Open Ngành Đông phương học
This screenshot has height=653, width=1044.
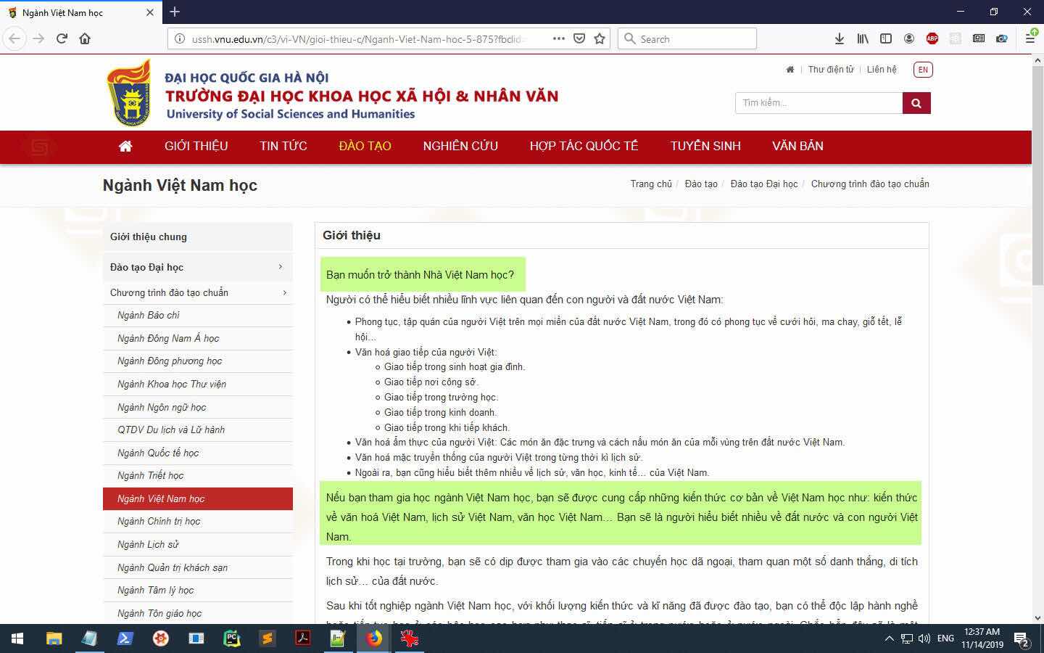pyautogui.click(x=198, y=361)
